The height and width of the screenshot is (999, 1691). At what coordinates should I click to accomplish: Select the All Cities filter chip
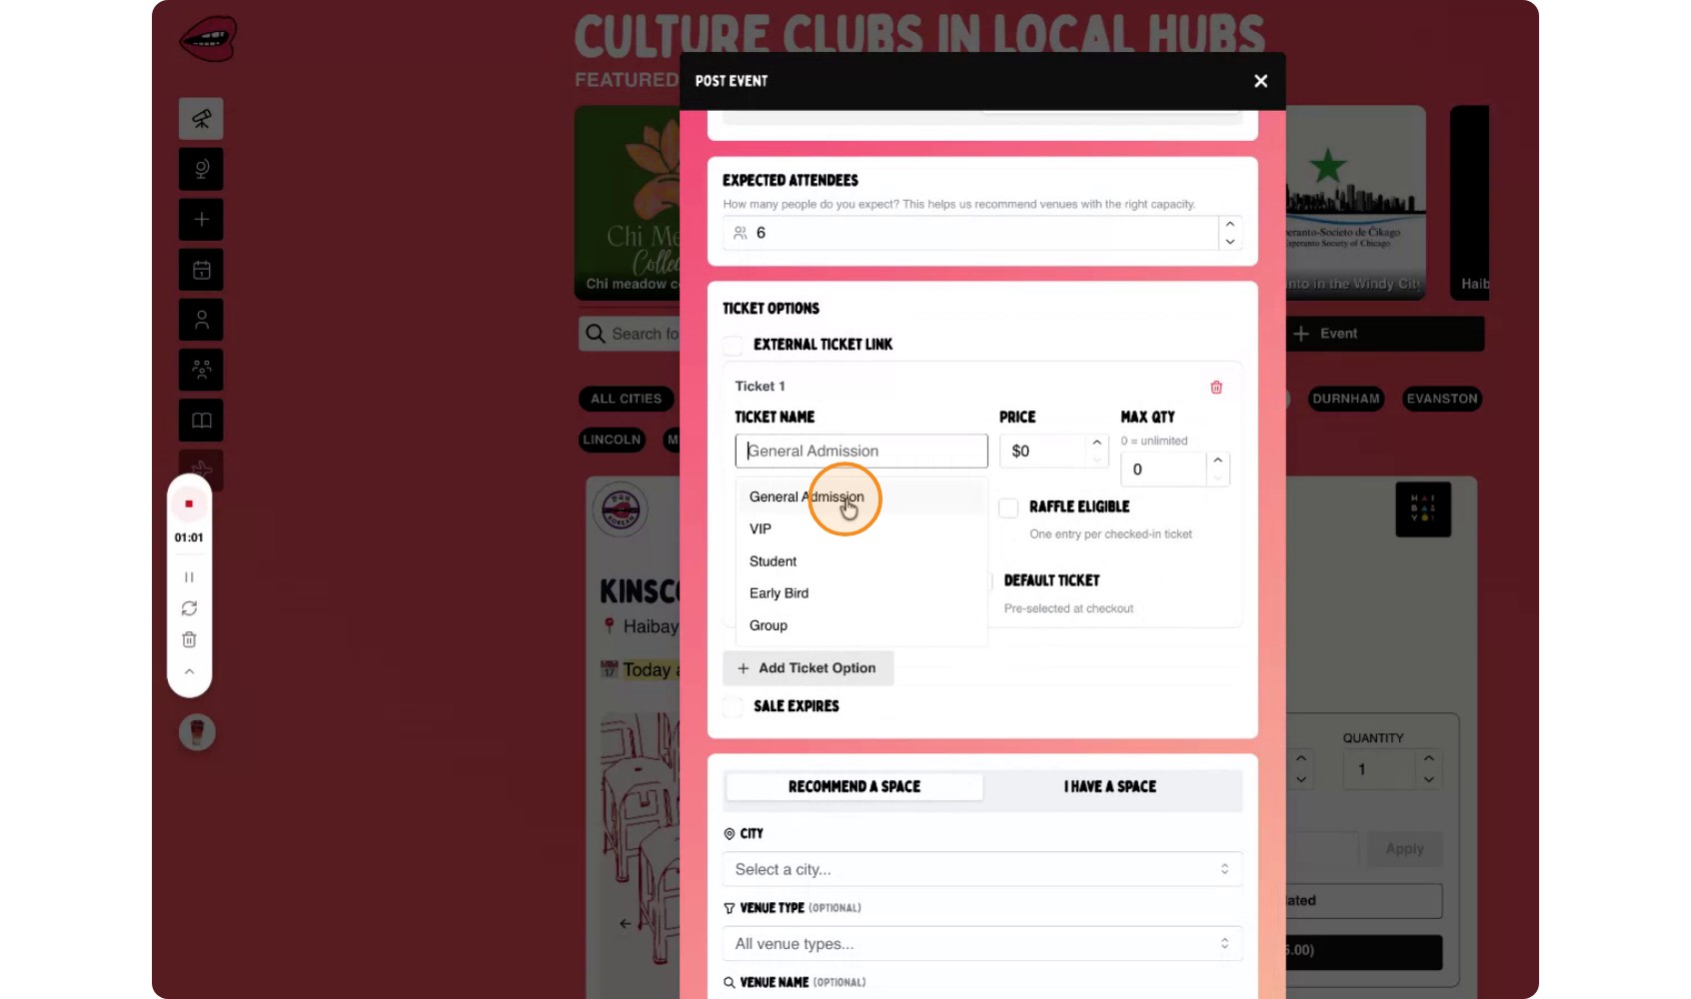pos(627,399)
